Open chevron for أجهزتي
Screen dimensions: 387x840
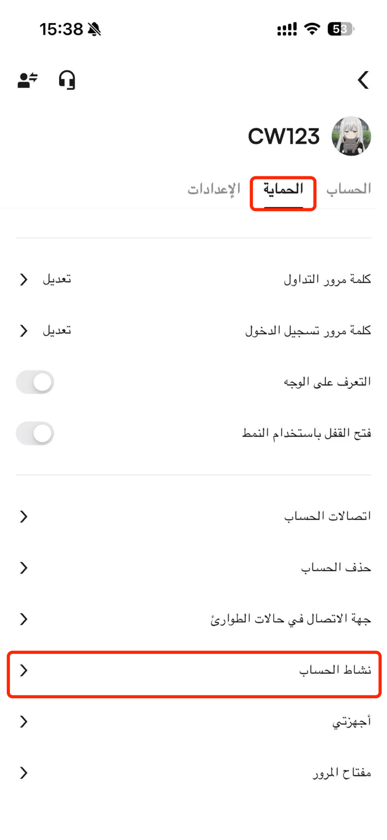click(24, 721)
